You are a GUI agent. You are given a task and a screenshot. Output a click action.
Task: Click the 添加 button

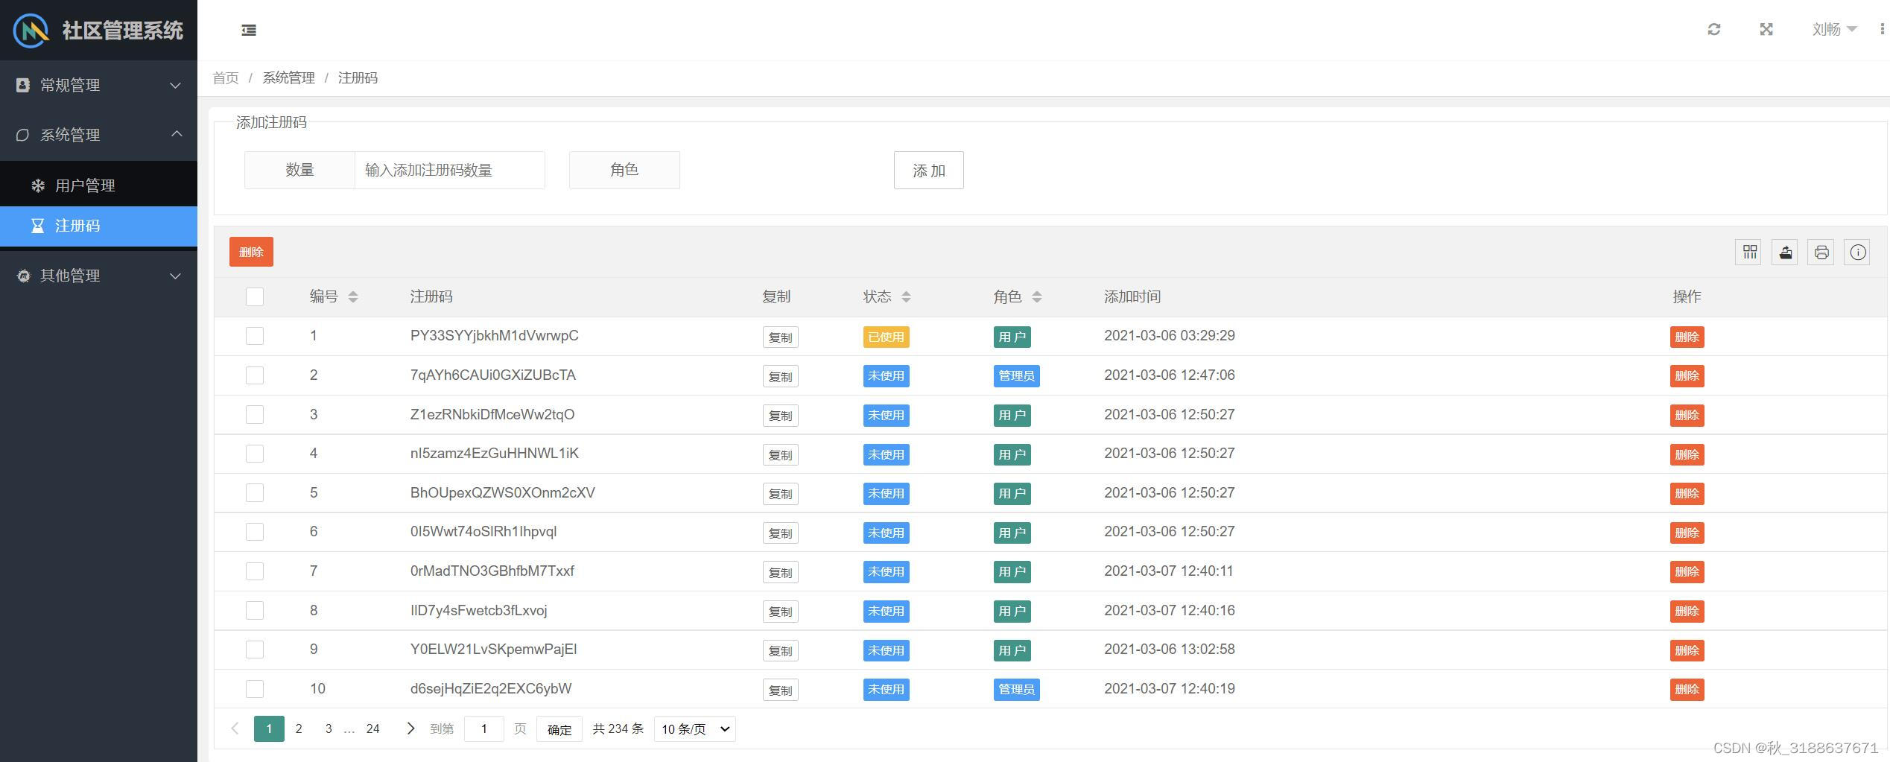coord(929,171)
